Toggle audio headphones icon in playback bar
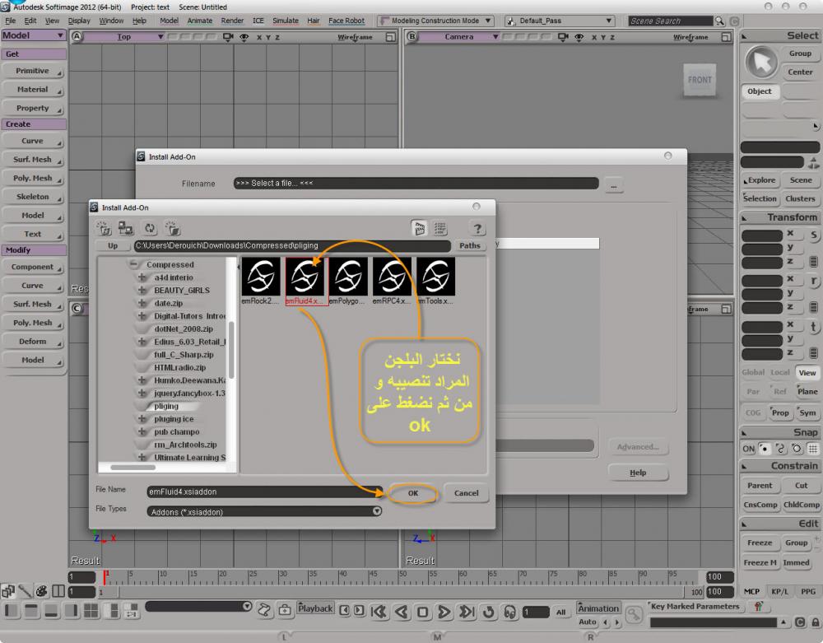The width and height of the screenshot is (823, 643). (x=509, y=612)
